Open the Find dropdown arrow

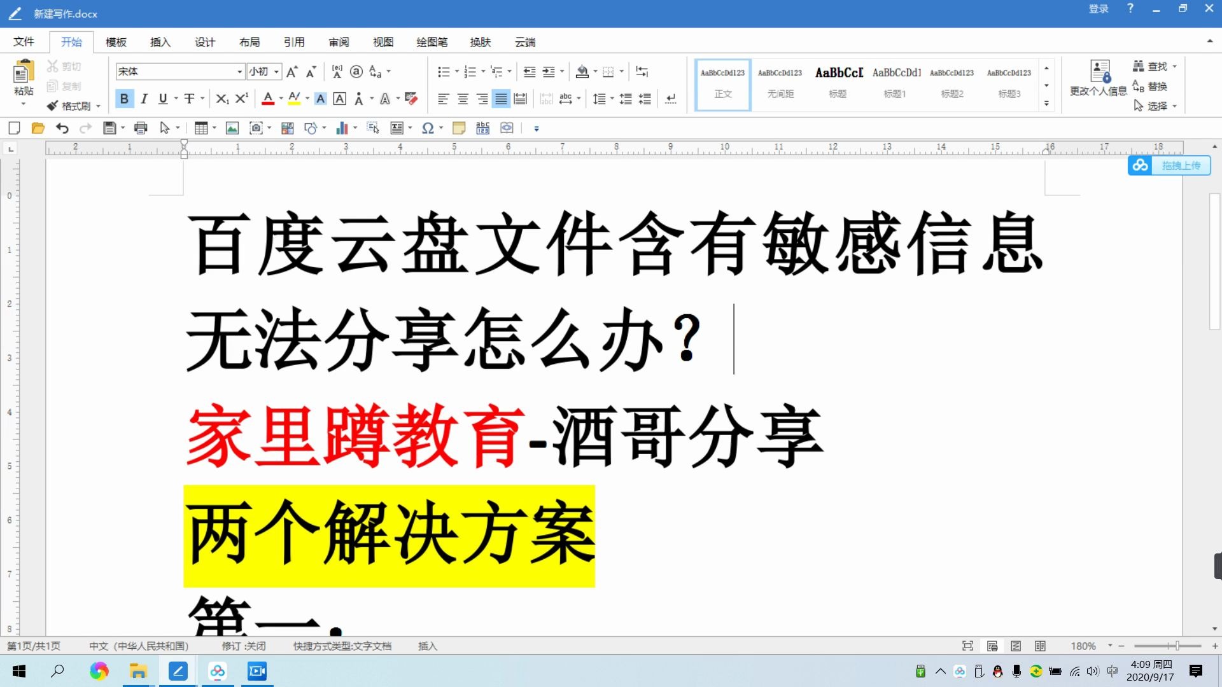pos(1175,66)
